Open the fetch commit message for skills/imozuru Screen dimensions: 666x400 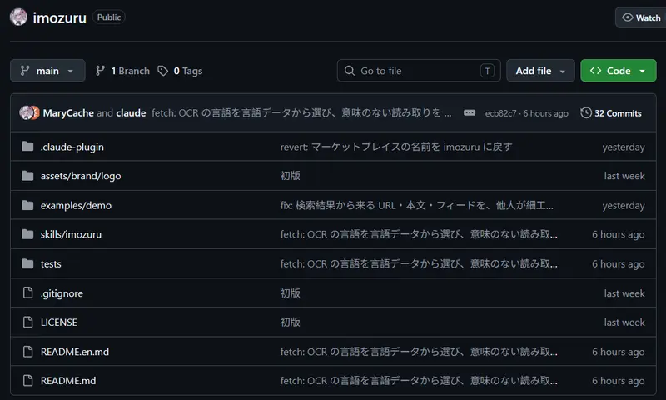[x=419, y=234]
